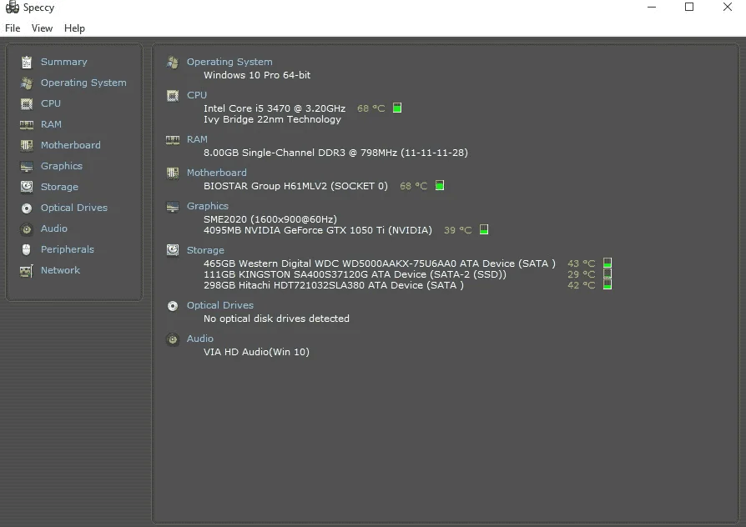Image resolution: width=746 pixels, height=527 pixels.
Task: Click the CPU chip icon in sidebar
Action: coord(27,103)
